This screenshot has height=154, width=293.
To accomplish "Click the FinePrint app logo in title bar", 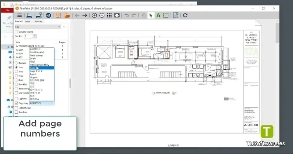I will point(17,8).
